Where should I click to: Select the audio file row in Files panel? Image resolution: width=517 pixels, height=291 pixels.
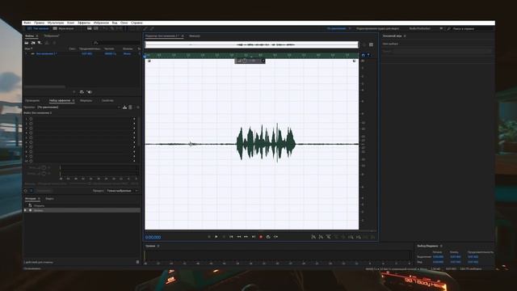point(82,53)
